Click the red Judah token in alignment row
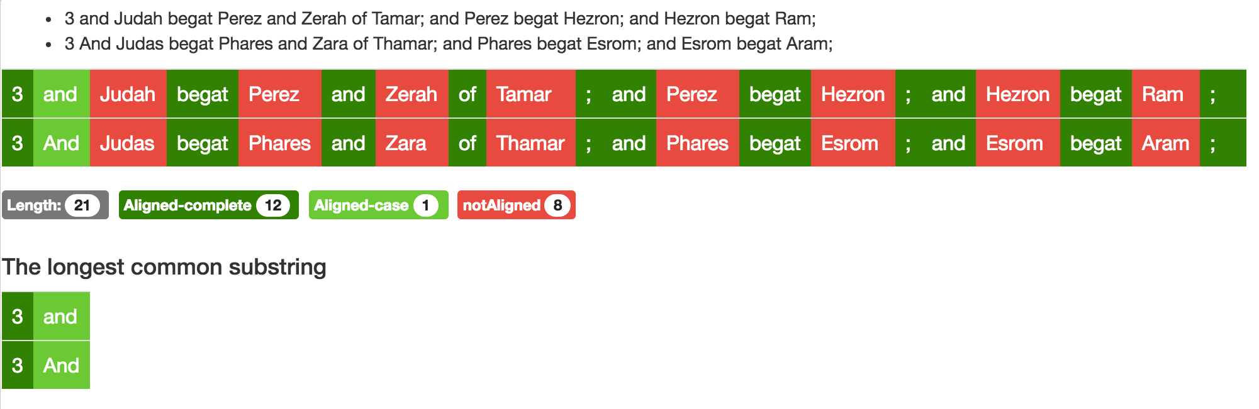 click(128, 94)
